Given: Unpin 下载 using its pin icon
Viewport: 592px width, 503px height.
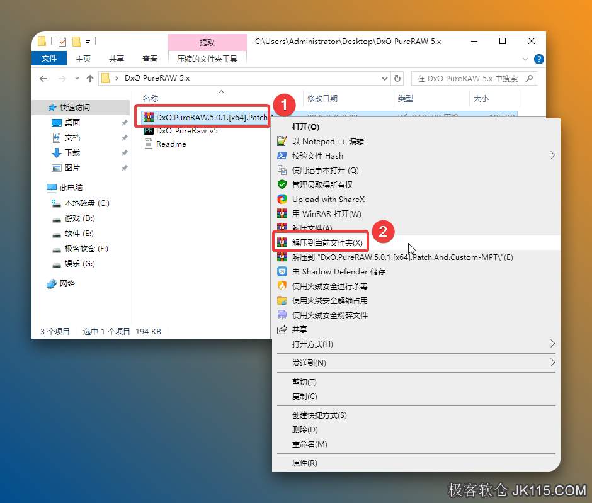Looking at the screenshot, I should tap(124, 153).
